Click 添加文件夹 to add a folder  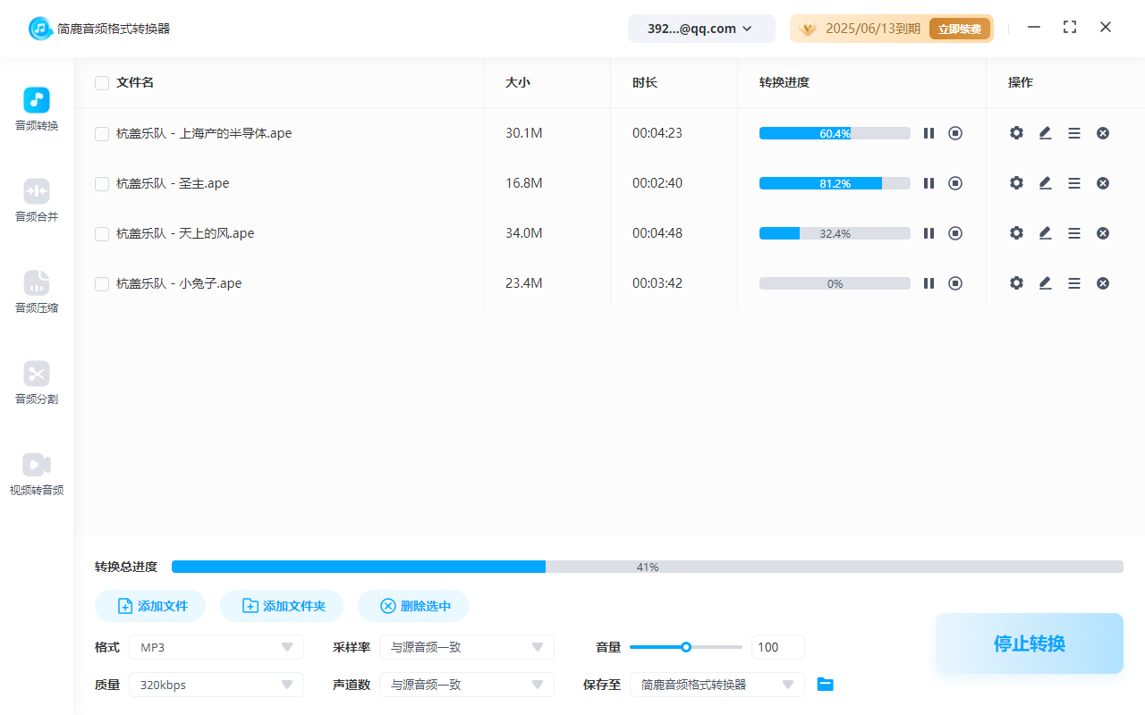tap(282, 605)
